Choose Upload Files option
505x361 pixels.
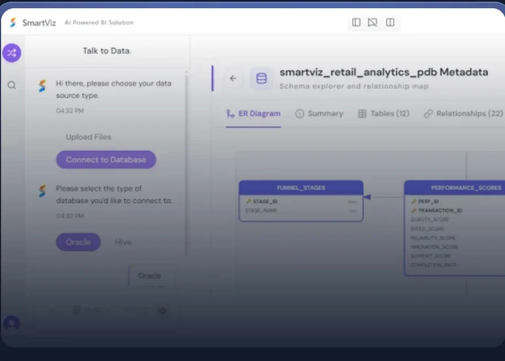click(88, 137)
